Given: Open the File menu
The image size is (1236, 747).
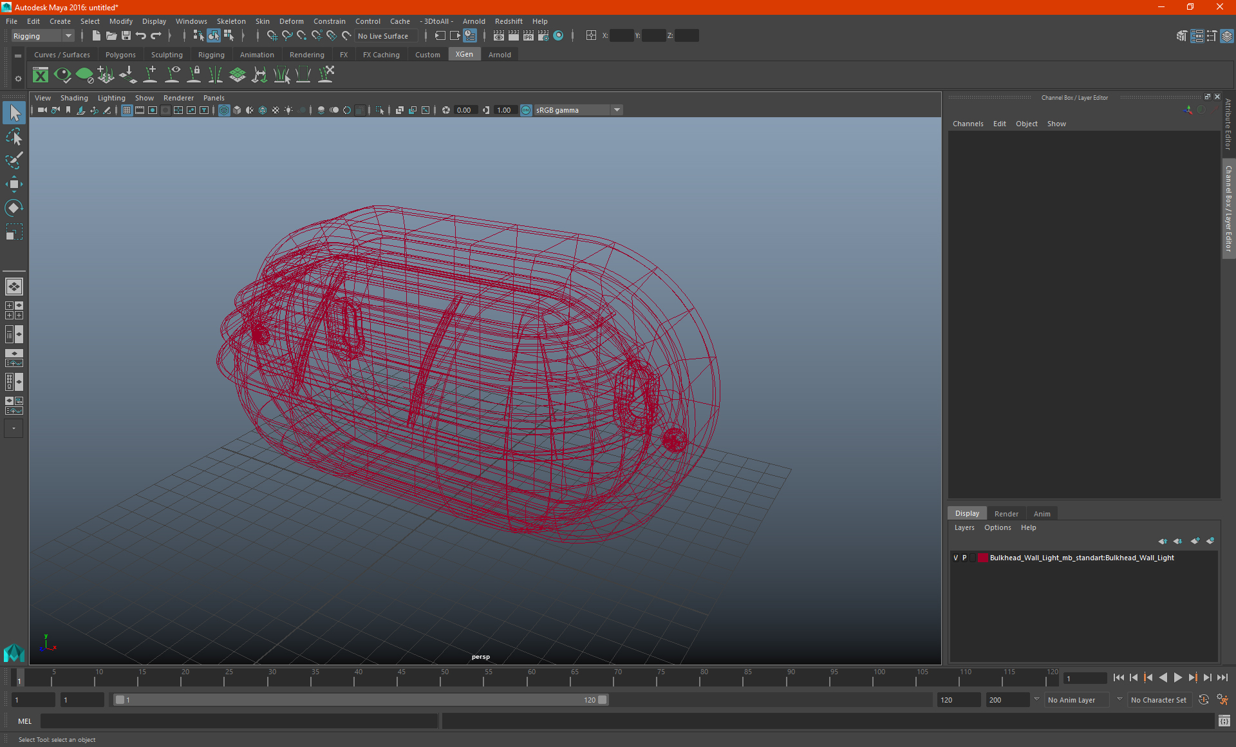Looking at the screenshot, I should pyautogui.click(x=12, y=21).
